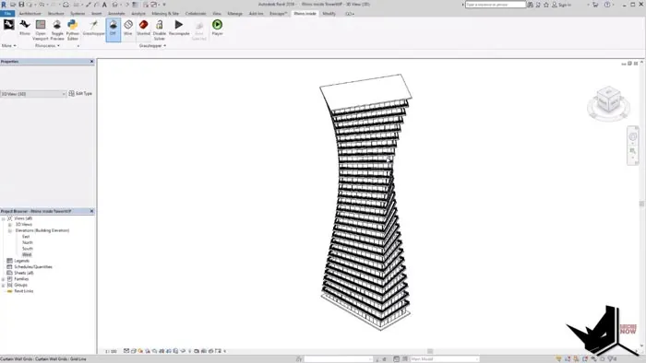
Task: Click the search binoculars icon
Action: tap(531, 5)
